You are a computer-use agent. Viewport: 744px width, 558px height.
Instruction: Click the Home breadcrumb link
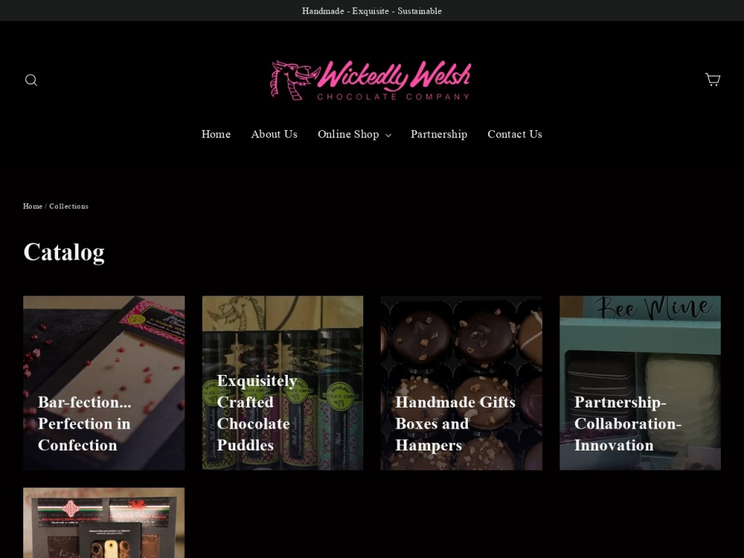pyautogui.click(x=33, y=206)
